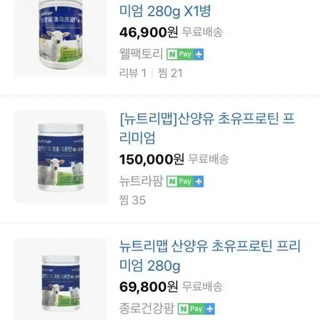Click the 46,900원 price
The width and height of the screenshot is (320, 320).
pos(148,32)
